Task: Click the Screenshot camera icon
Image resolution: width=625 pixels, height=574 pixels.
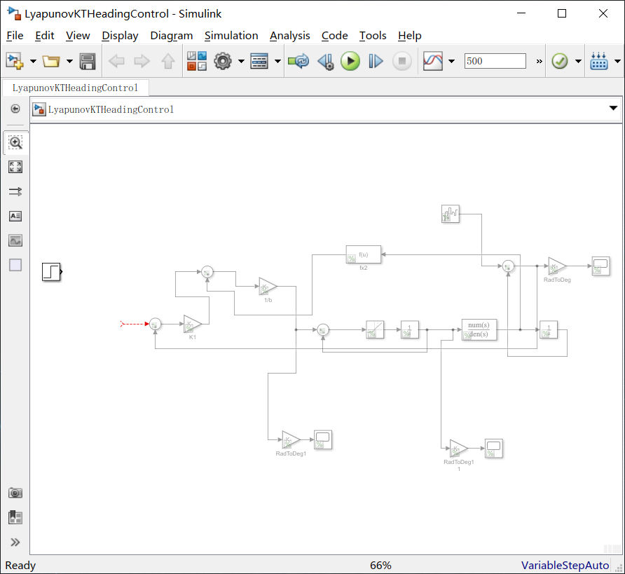Action: tap(15, 493)
